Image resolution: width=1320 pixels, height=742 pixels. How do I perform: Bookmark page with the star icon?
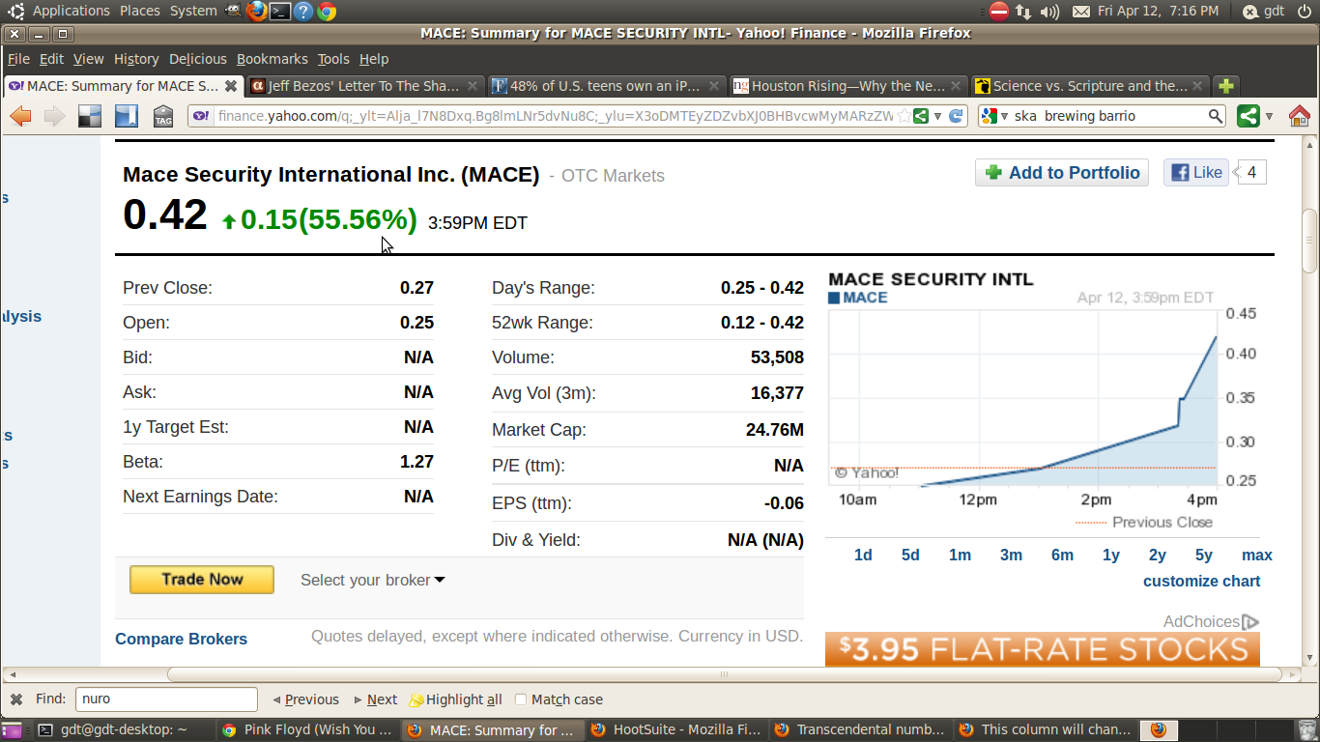click(x=904, y=116)
